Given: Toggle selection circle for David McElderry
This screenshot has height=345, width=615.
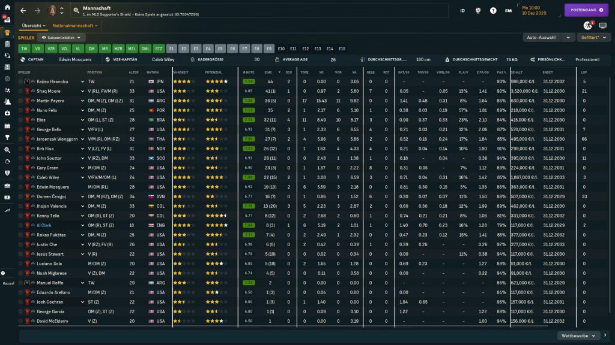Looking at the screenshot, I should [20, 321].
